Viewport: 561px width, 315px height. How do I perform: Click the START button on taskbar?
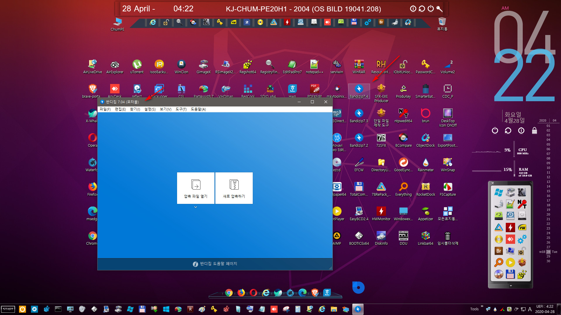click(8, 309)
